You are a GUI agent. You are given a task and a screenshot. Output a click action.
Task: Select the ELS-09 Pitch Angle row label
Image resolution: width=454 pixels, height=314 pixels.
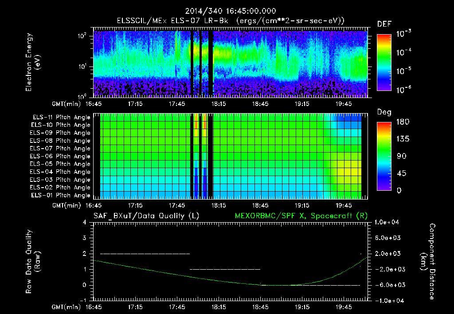pos(60,133)
